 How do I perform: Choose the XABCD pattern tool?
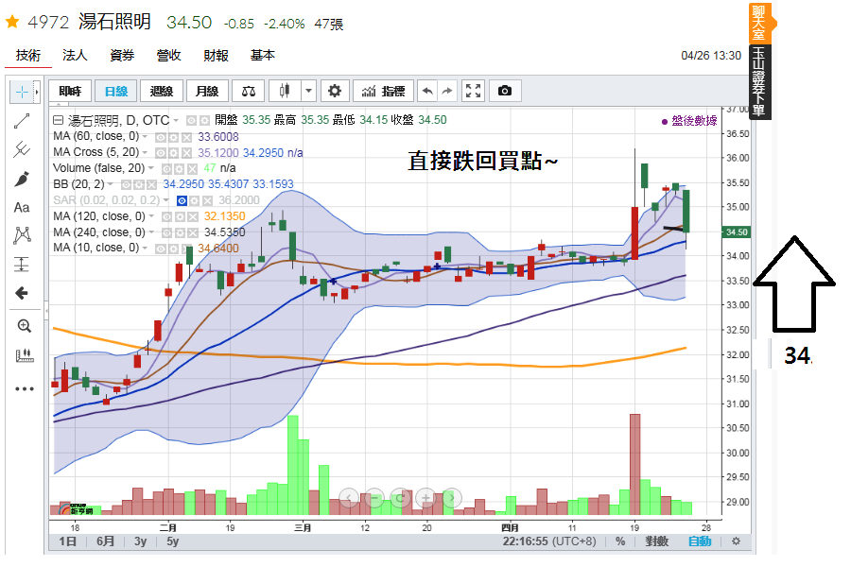pyautogui.click(x=22, y=235)
